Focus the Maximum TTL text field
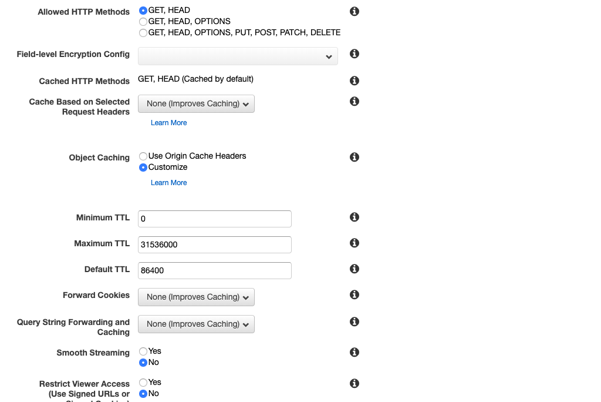The image size is (601, 402). pos(214,245)
